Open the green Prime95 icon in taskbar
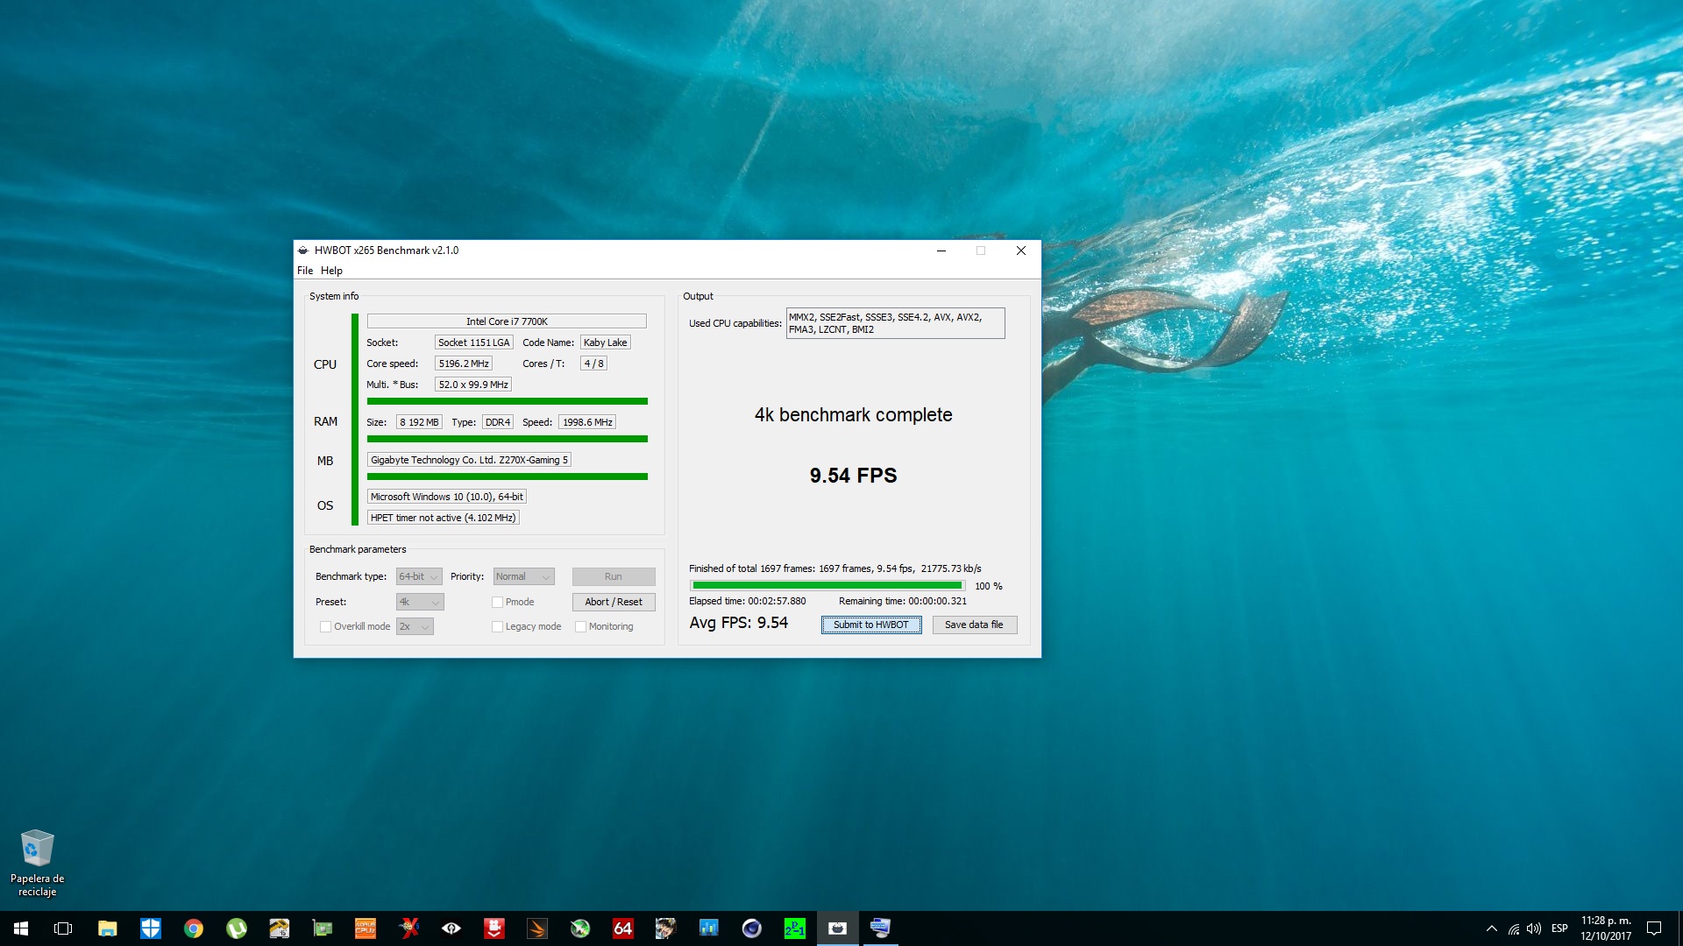 [795, 928]
